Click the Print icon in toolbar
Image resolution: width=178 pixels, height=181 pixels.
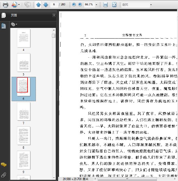(x=5, y=5)
